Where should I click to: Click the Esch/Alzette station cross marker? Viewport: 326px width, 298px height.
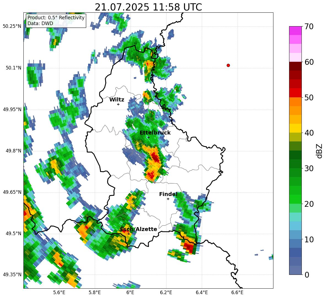coord(129,234)
